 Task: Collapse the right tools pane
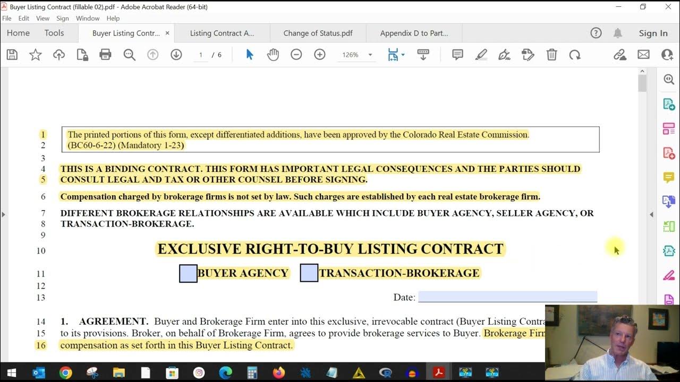652,214
